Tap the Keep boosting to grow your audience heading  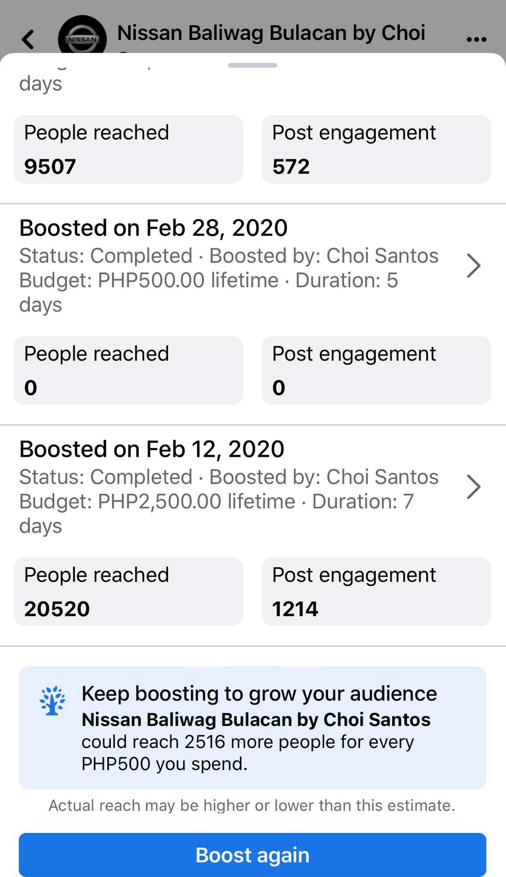259,694
